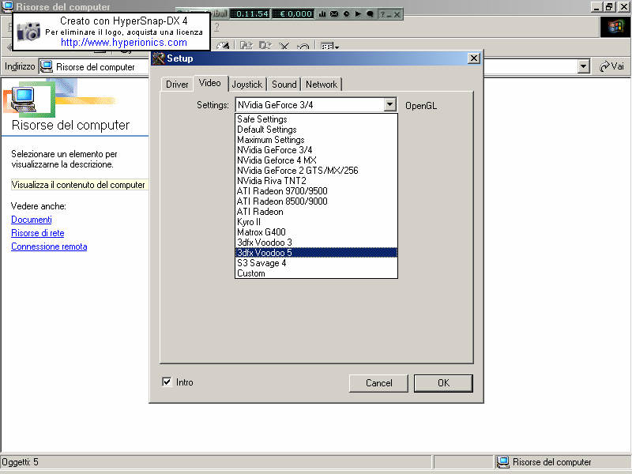Choose Safe Settings from the list
This screenshot has height=474, width=632.
click(316, 119)
